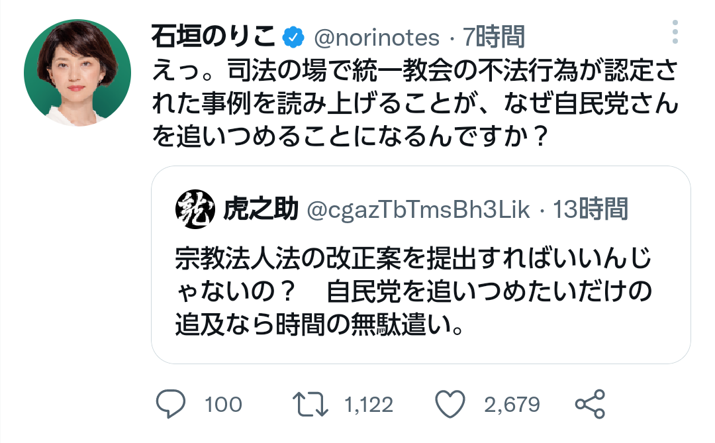This screenshot has height=443, width=715.
Task: Click the 7時間 timestamp
Action: click(493, 38)
